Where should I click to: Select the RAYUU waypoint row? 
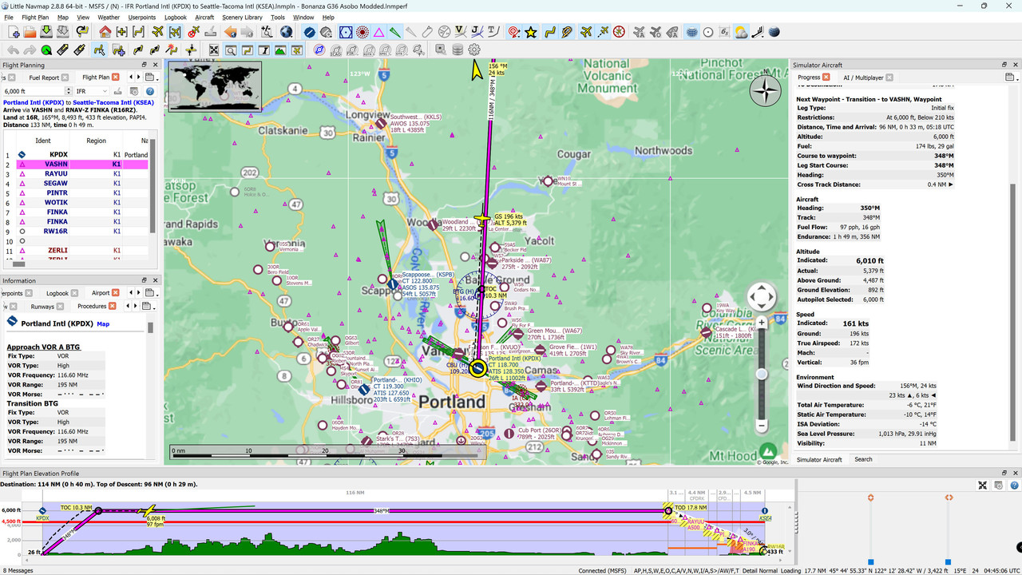82,174
